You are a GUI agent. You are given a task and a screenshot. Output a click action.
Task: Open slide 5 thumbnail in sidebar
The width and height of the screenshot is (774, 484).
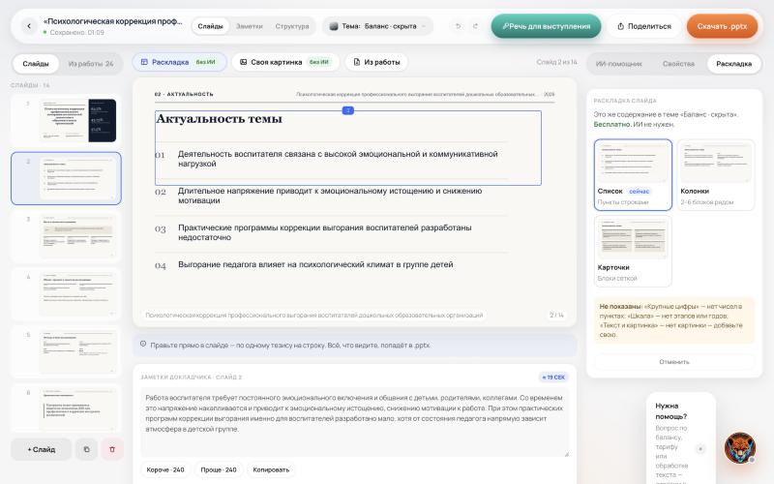point(66,351)
